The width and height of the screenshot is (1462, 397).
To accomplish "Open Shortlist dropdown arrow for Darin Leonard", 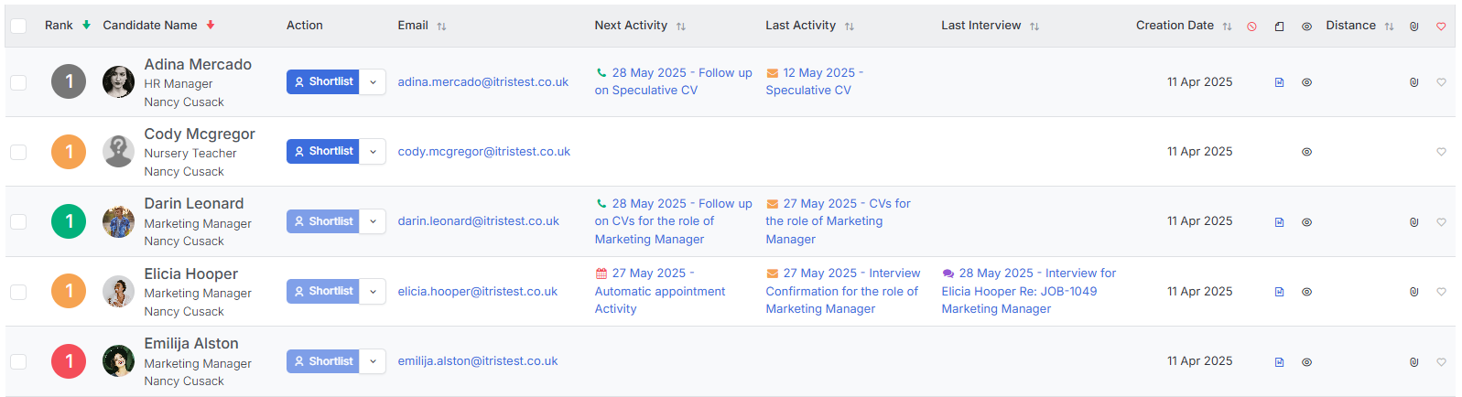I will pyautogui.click(x=373, y=221).
